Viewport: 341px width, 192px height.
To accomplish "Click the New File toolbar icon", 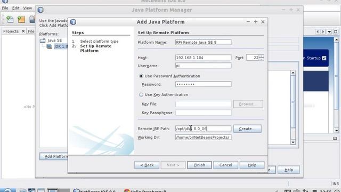I will pyautogui.click(x=10, y=19).
